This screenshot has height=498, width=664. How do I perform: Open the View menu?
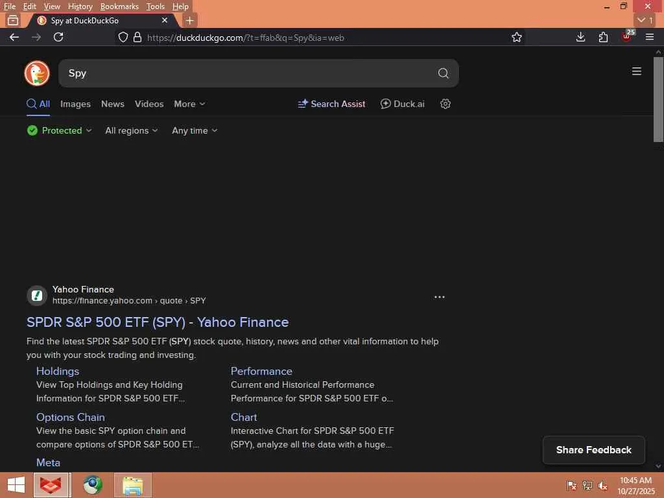[x=52, y=6]
